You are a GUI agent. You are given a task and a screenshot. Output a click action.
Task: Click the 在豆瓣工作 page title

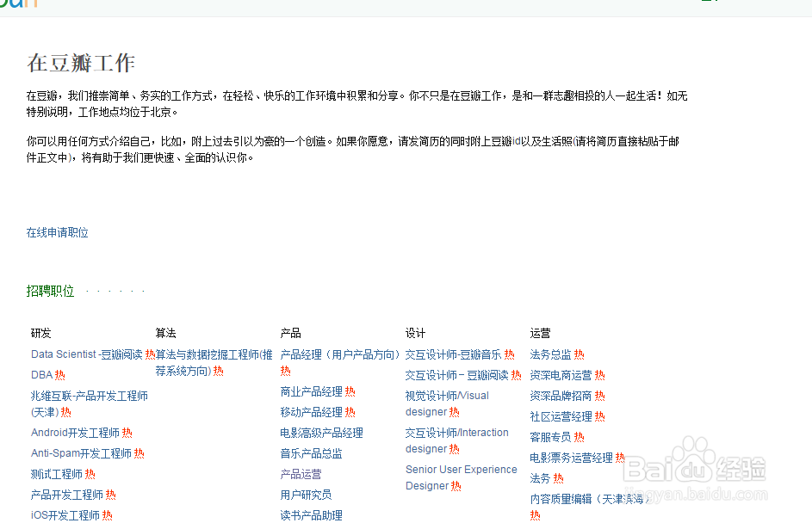[81, 63]
